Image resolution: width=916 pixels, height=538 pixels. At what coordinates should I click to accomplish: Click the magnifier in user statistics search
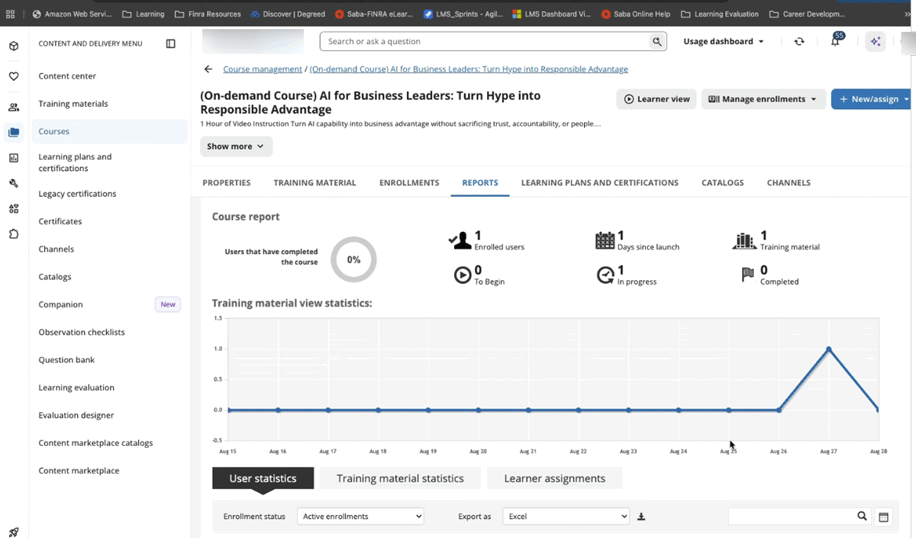pos(862,517)
